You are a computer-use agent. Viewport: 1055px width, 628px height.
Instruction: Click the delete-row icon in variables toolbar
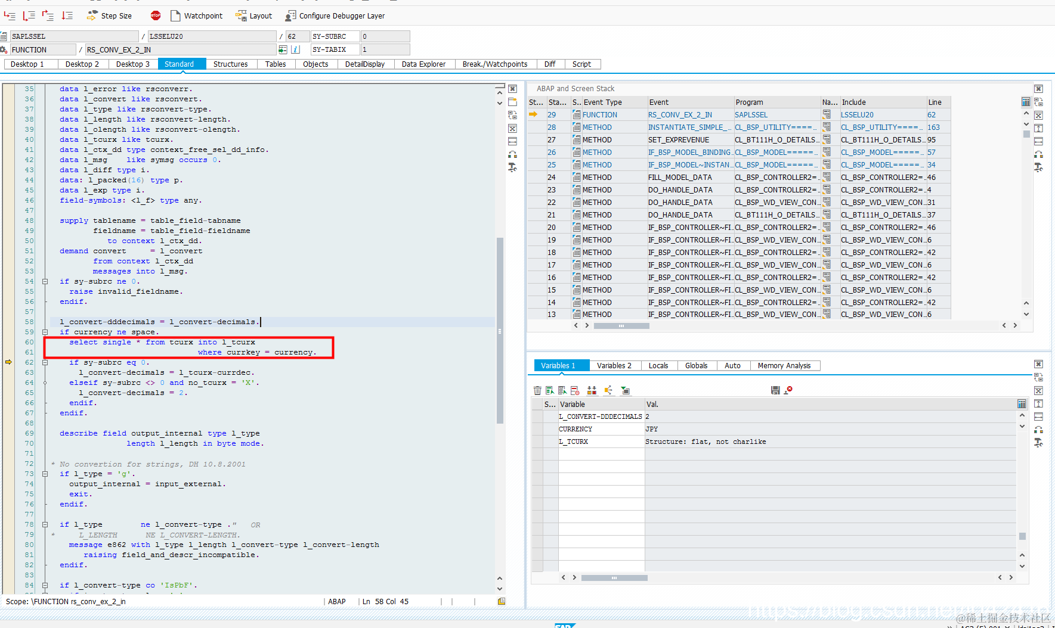click(575, 390)
